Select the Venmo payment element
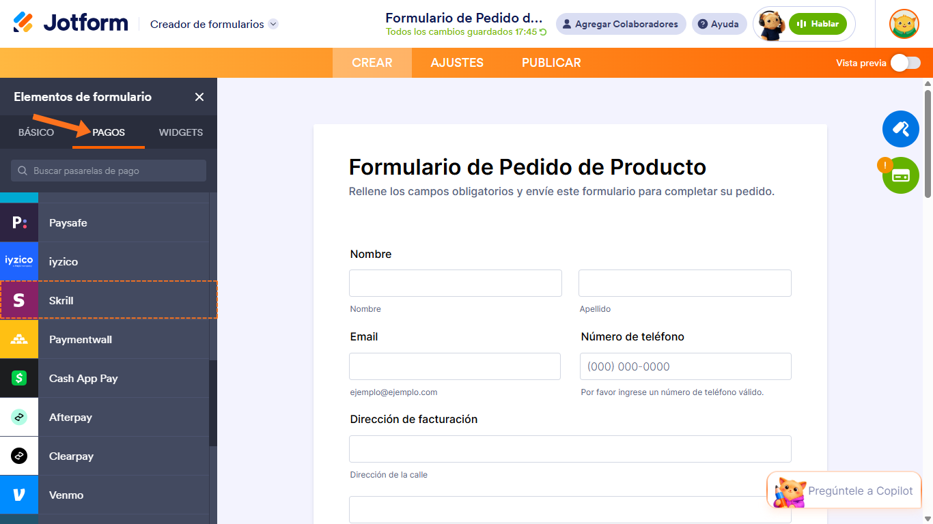The width and height of the screenshot is (933, 524). point(105,495)
